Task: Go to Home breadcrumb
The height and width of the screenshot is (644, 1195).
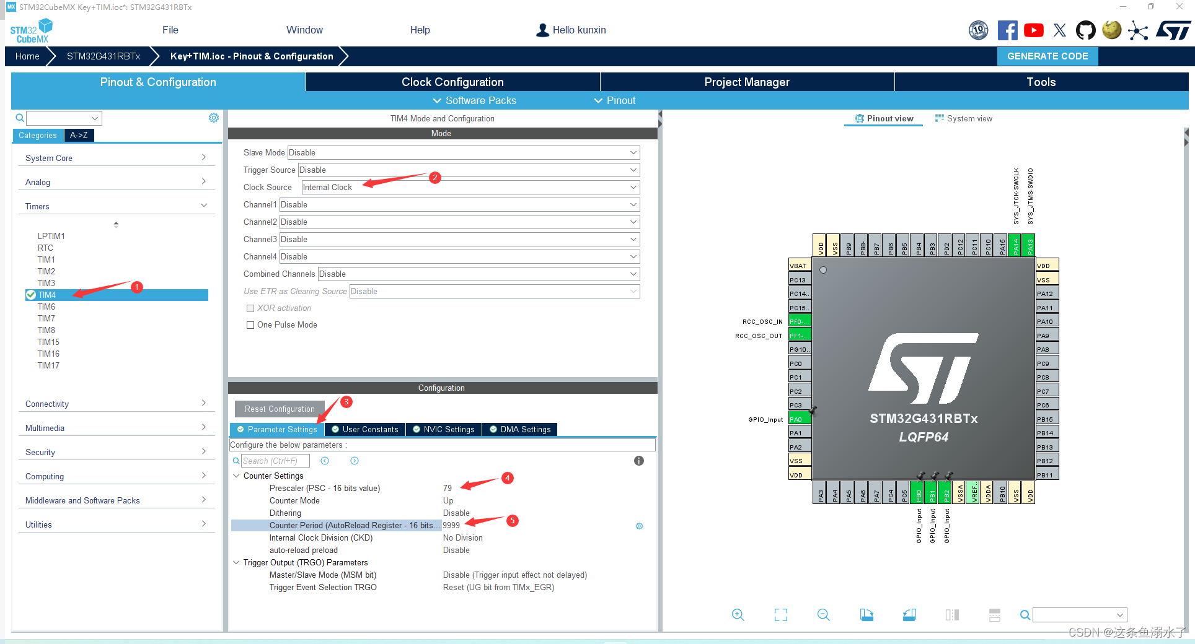Action: point(27,56)
